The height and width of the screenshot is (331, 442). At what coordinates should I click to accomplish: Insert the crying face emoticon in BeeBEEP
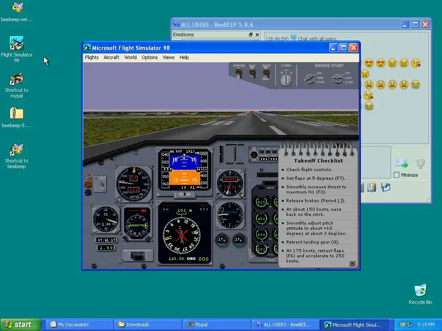[x=416, y=84]
